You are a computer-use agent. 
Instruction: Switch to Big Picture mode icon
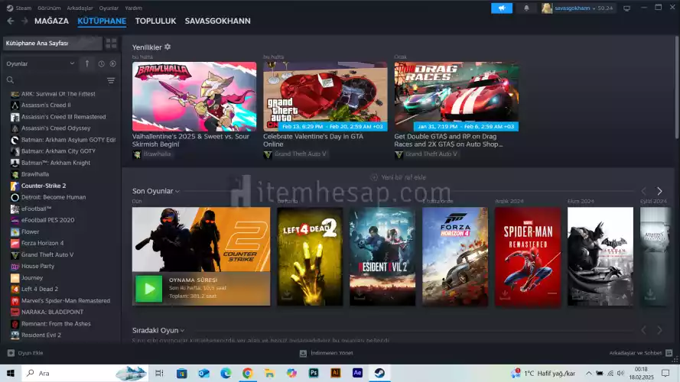627,8
